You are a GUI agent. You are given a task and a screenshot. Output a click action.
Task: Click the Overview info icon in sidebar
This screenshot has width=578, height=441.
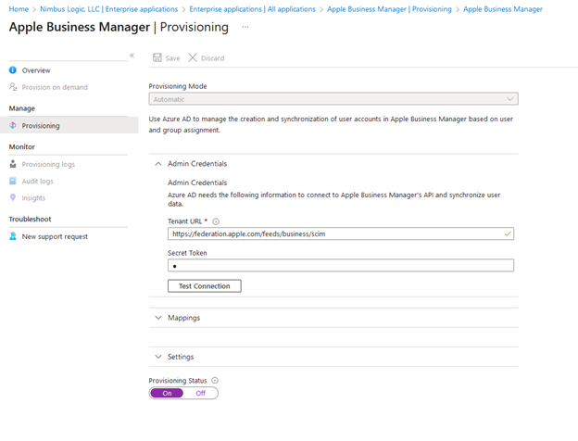[13, 70]
